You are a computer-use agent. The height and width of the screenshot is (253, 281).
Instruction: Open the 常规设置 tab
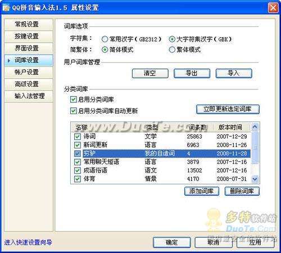[x=29, y=24]
